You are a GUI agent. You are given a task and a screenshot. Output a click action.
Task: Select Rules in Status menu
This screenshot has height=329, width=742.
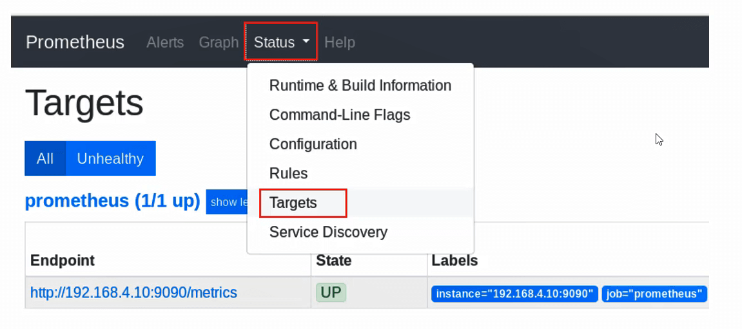(x=360, y=173)
